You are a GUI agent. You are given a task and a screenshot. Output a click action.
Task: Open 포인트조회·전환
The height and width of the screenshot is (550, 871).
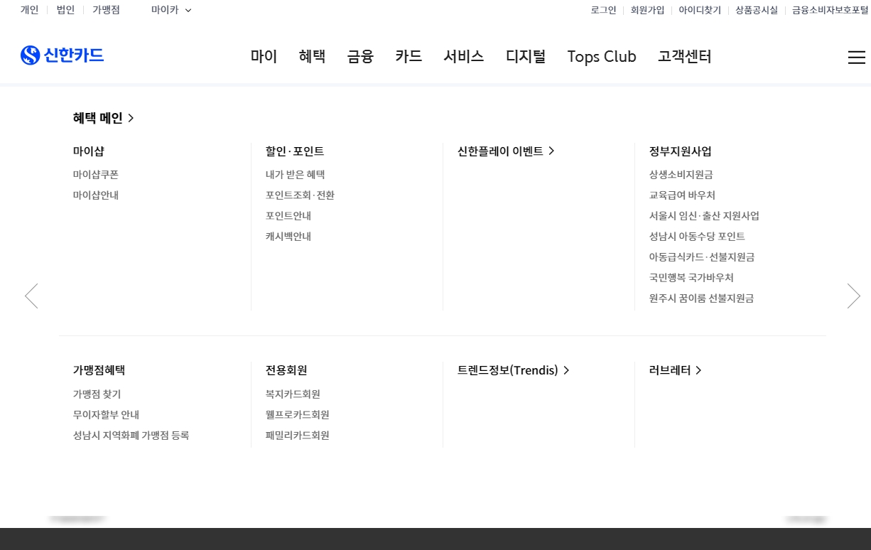pos(300,195)
